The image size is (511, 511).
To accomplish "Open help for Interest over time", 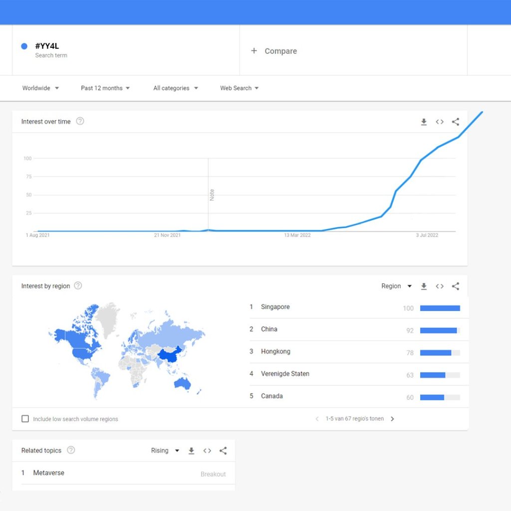I will pos(80,121).
